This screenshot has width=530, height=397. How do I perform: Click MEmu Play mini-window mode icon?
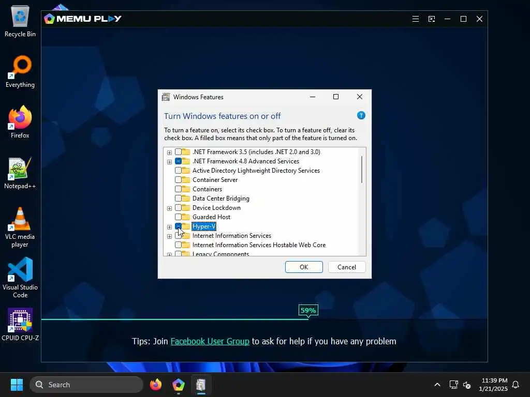tap(432, 19)
